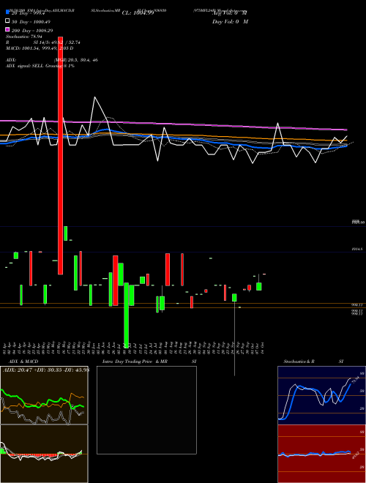
Task: Click the 'ADX signal: SELL Growing @ 1%' text
Action: 40,66
